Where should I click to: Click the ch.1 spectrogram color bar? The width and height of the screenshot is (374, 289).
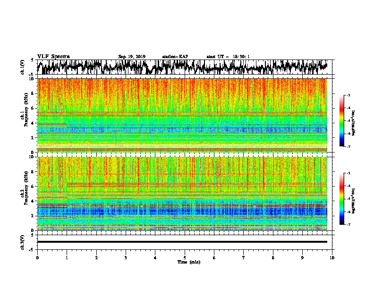point(341,121)
